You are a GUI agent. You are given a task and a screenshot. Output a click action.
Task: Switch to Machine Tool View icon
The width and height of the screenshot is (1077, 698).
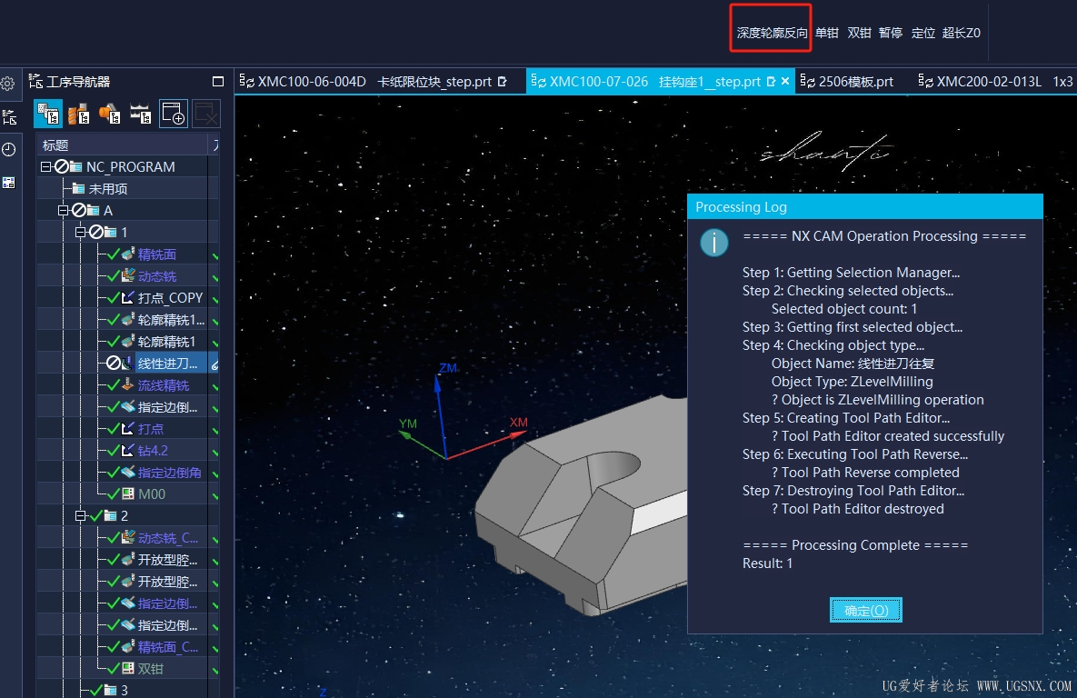coord(79,114)
